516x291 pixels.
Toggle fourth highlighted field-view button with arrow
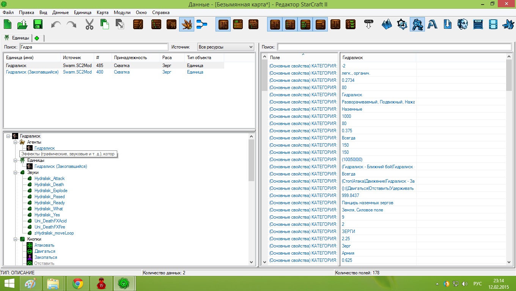(320, 25)
